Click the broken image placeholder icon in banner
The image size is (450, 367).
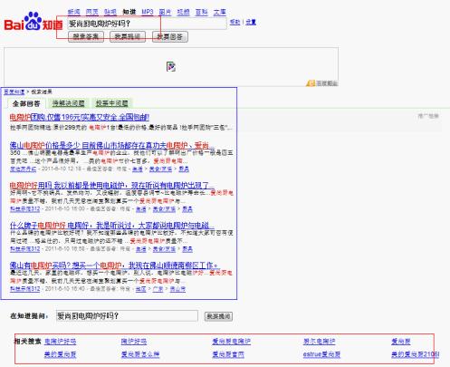click(x=171, y=66)
